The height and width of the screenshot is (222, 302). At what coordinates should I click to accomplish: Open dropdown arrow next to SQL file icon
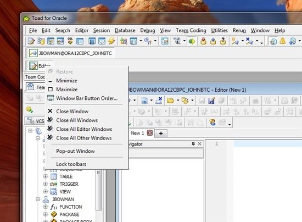[x=152, y=101]
